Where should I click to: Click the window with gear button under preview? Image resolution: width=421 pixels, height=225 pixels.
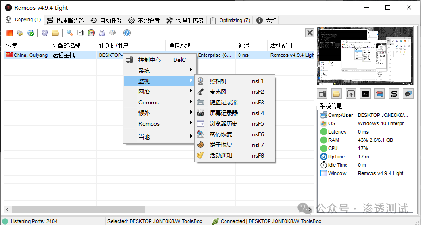pos(351,94)
